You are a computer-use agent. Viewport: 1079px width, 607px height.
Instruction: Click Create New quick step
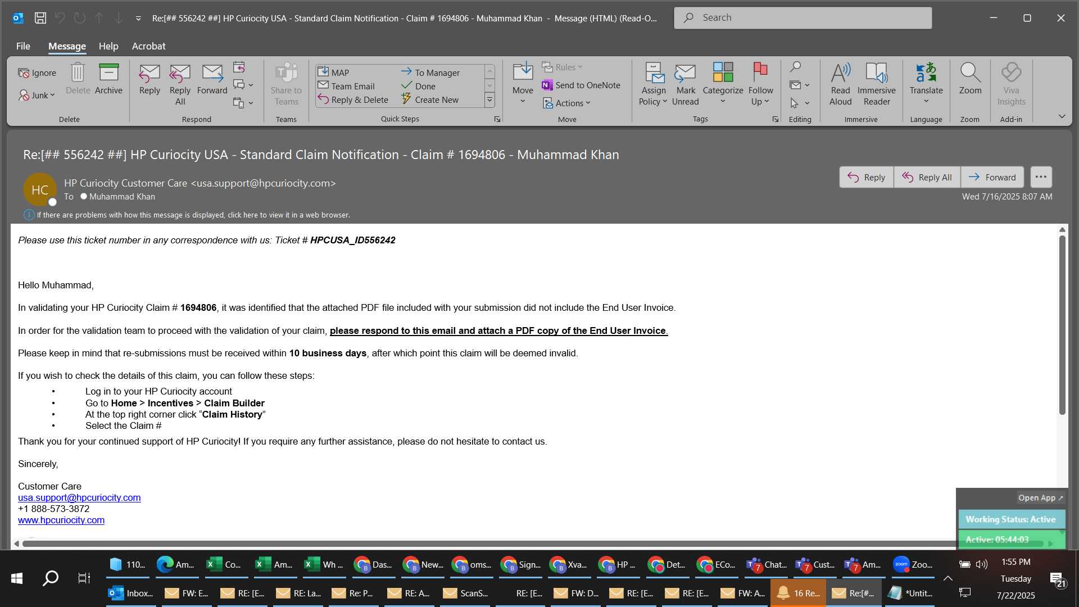tap(430, 99)
